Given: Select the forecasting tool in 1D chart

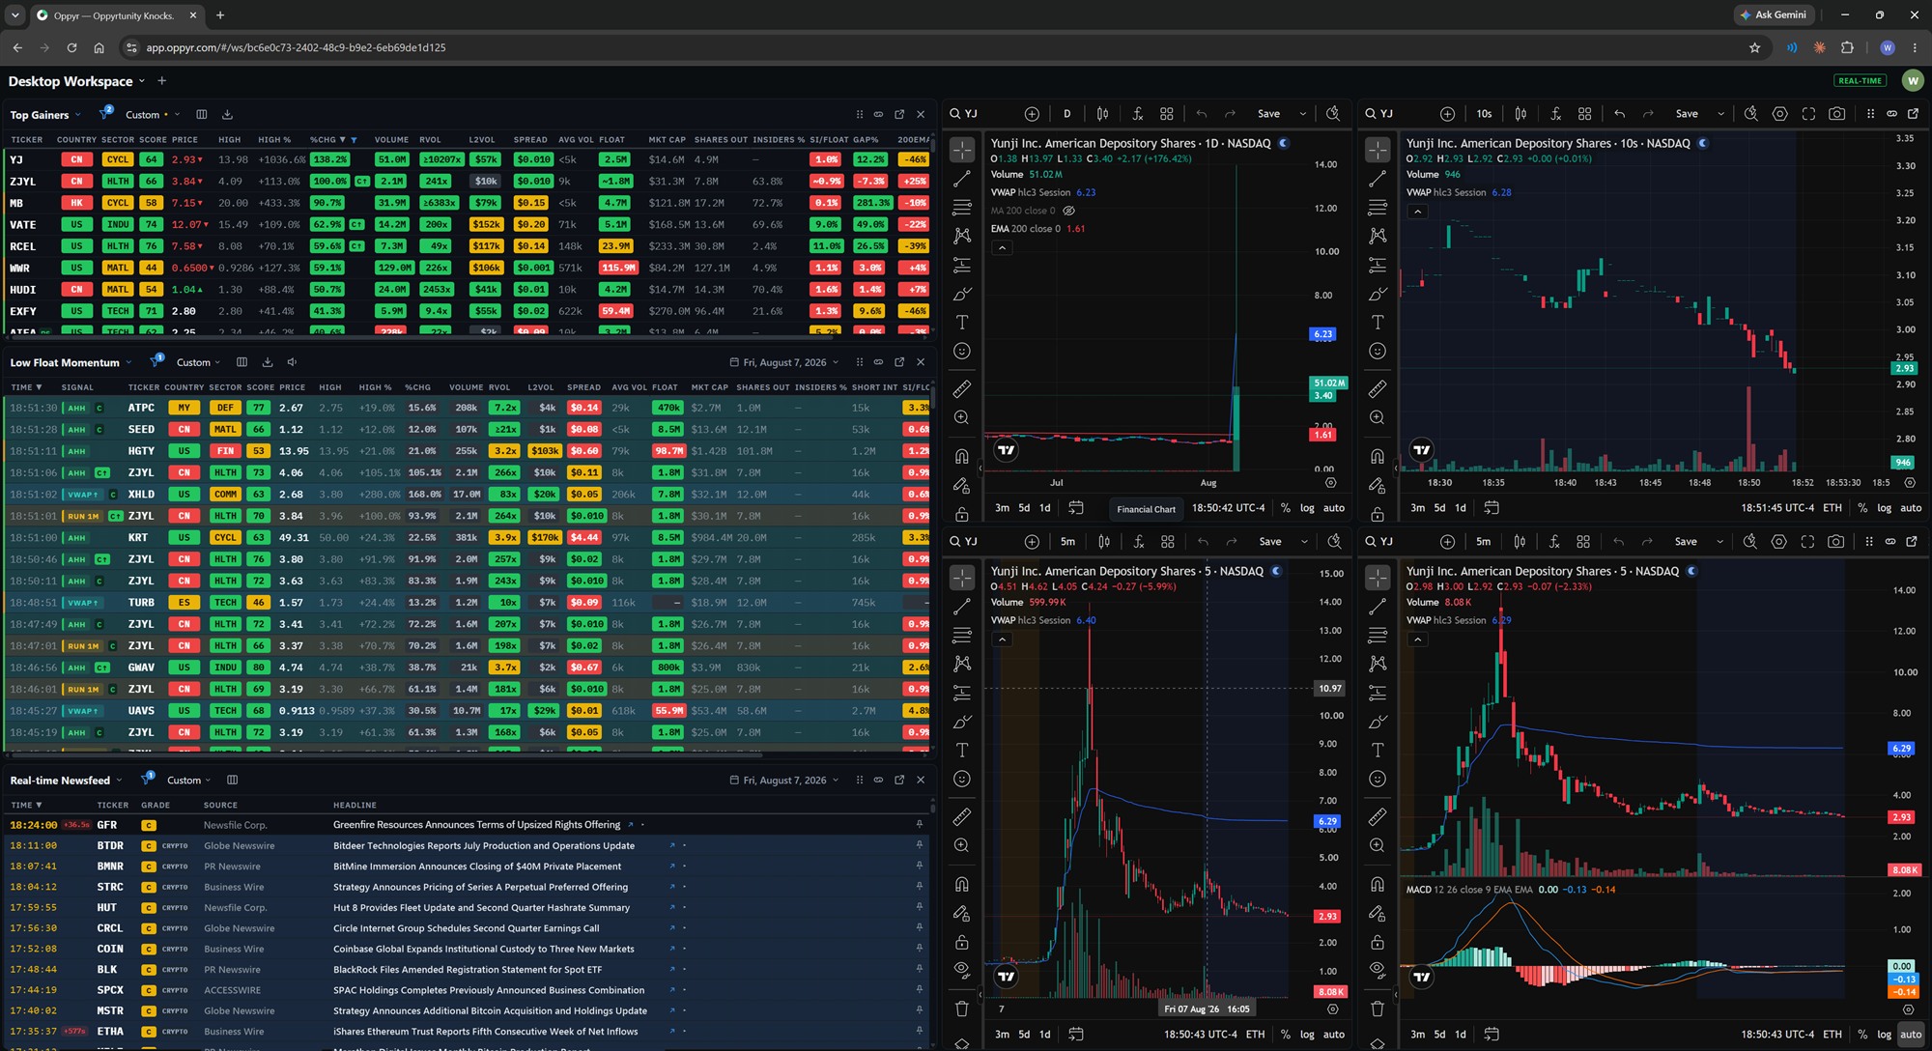Looking at the screenshot, I should (x=962, y=265).
